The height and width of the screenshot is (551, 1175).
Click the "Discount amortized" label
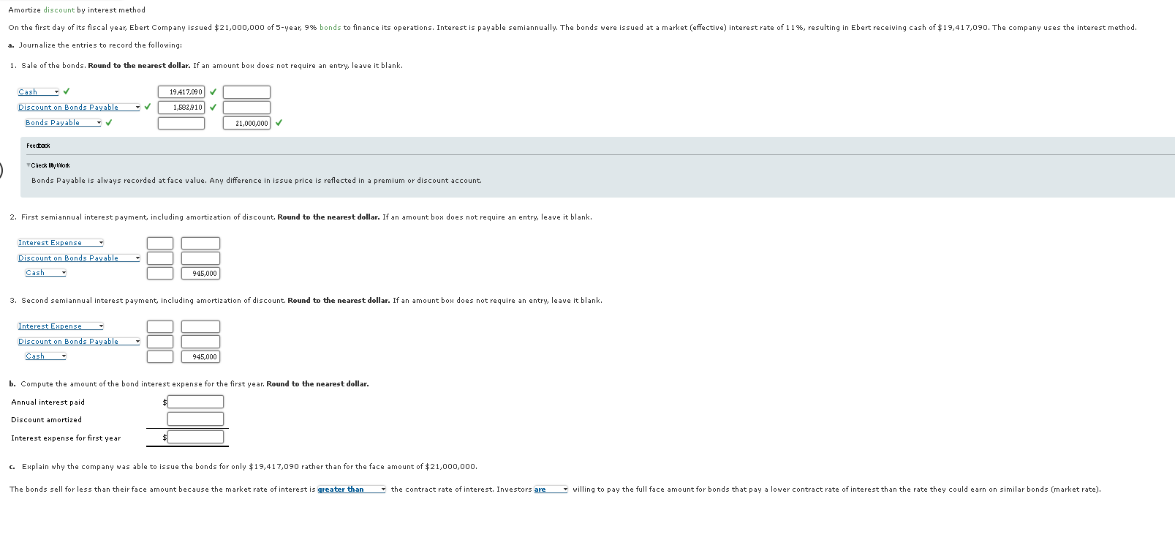pos(46,419)
